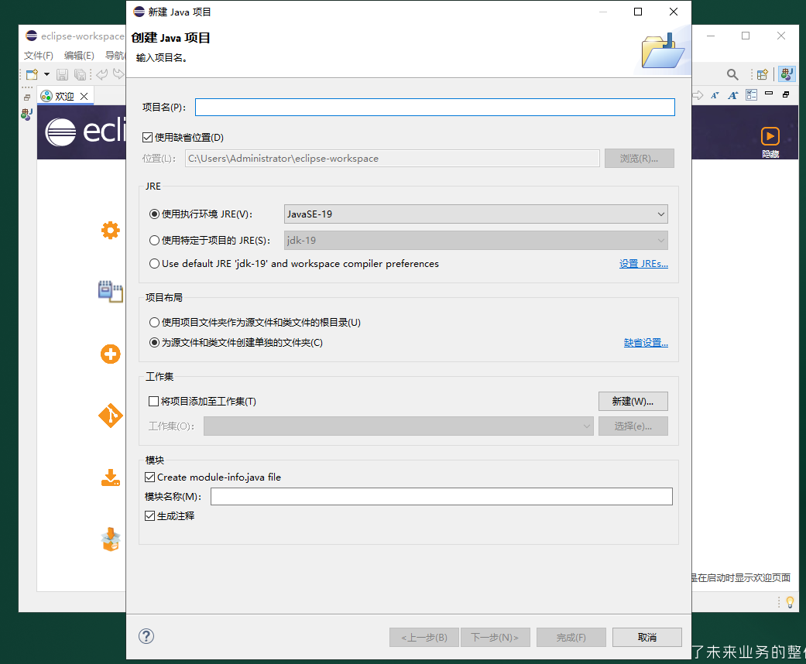Open the Navigate menu in Eclipse

pos(115,56)
